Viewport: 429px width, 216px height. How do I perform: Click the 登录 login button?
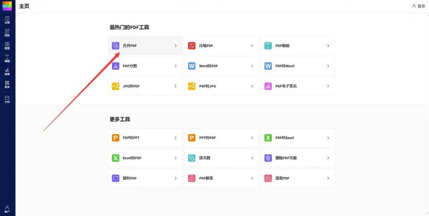[x=419, y=6]
